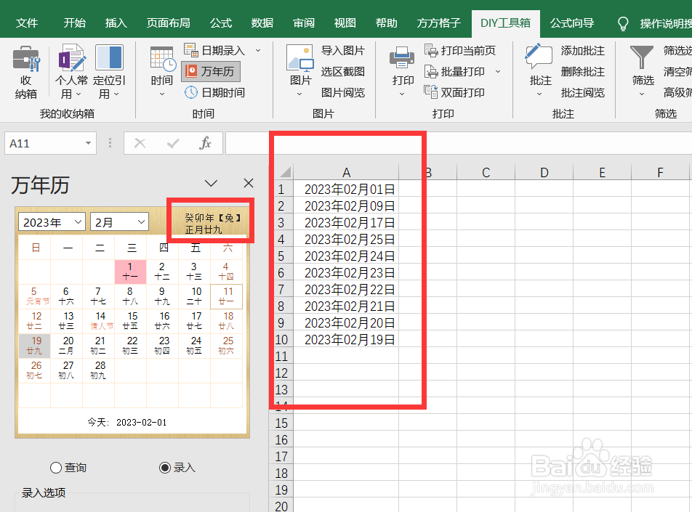Click the 打印 printer icon

[x=401, y=58]
